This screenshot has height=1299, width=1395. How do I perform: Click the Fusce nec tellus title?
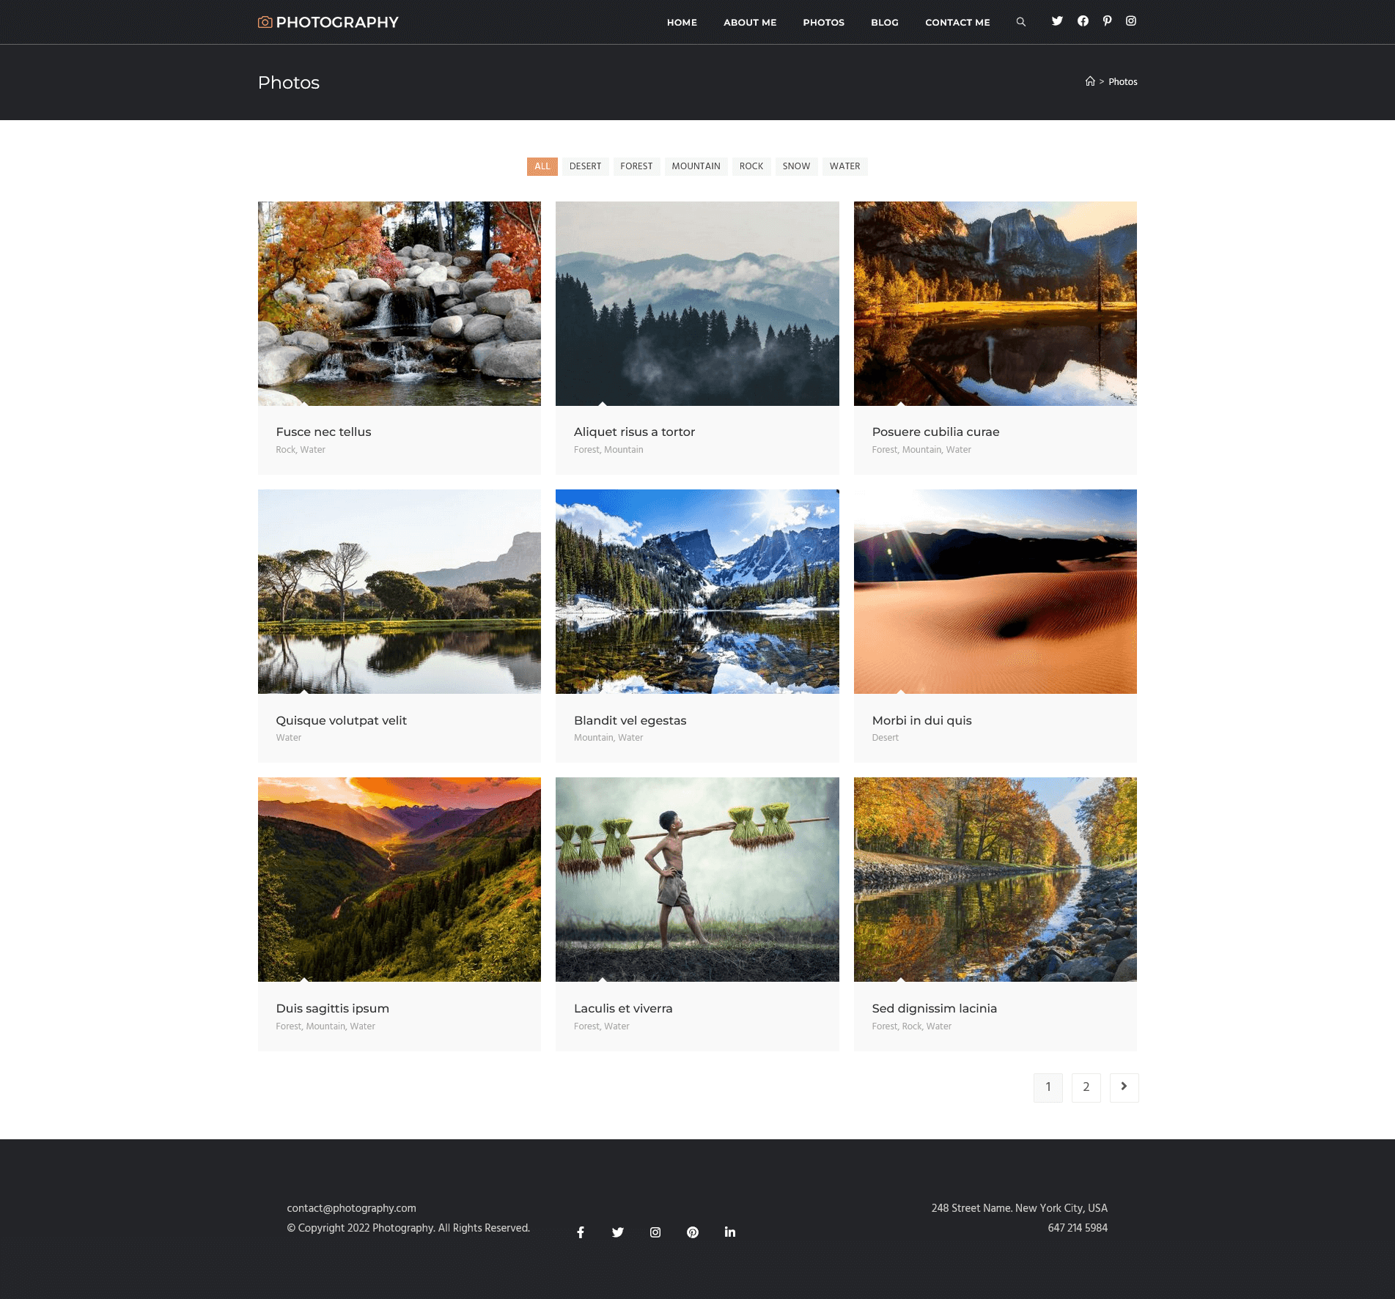323,432
